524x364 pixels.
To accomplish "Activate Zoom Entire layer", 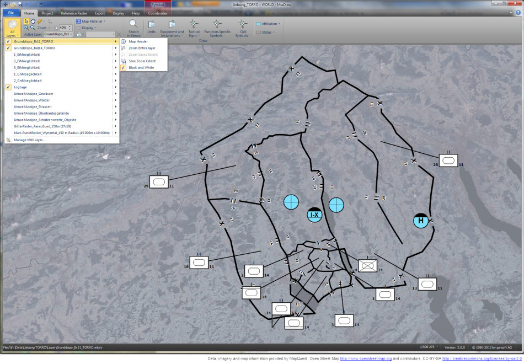I will (x=141, y=48).
